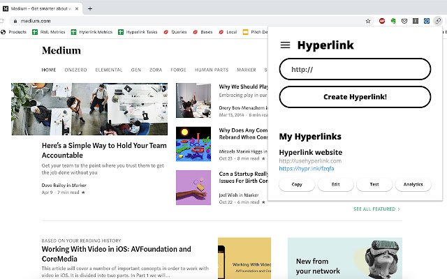The image size is (447, 279).
Task: Open the purple hand thumbnail
Action: pyautogui.click(x=193, y=188)
